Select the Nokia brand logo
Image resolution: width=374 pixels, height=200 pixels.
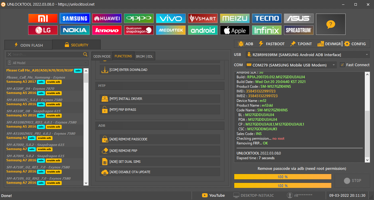(x=75, y=30)
